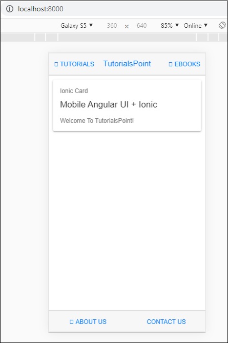Click the viewport height field showing 640
This screenshot has height=343, width=228.
tap(141, 26)
